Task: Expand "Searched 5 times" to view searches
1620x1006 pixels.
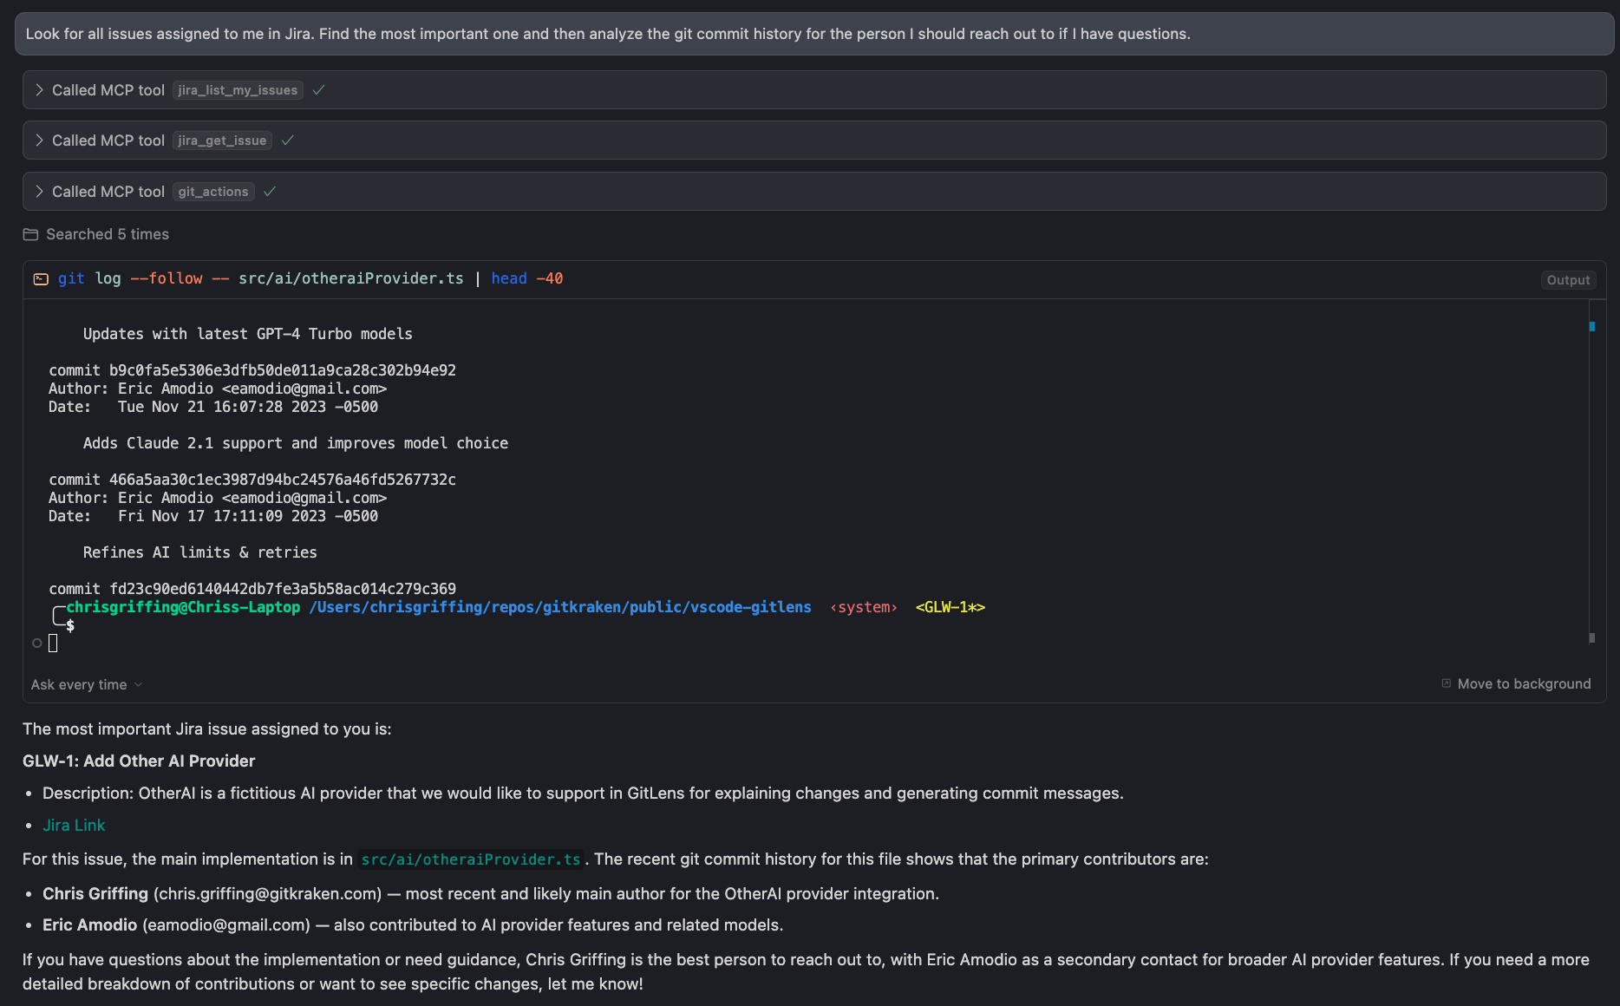Action: point(107,234)
